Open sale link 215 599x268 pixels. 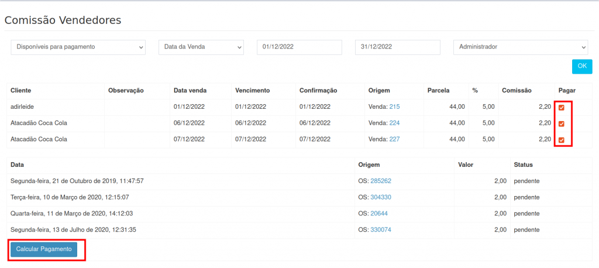click(x=394, y=107)
